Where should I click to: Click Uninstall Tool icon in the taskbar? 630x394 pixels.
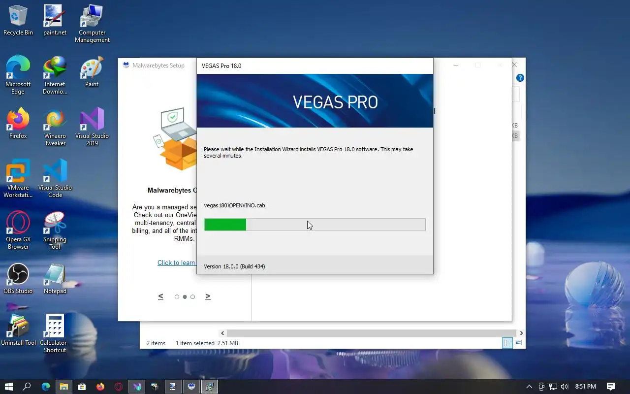(x=155, y=387)
